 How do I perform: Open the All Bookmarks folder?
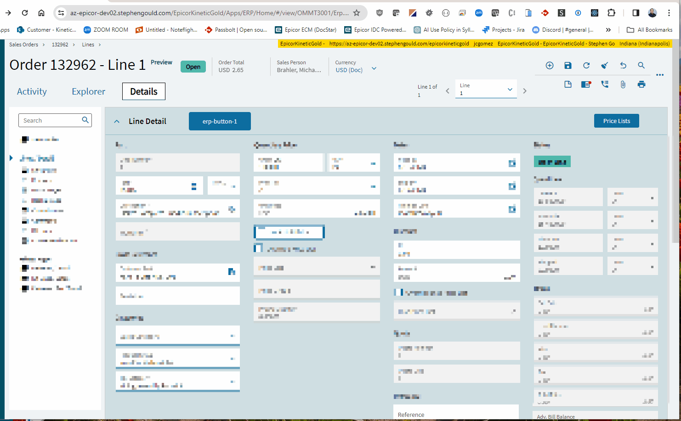[650, 30]
